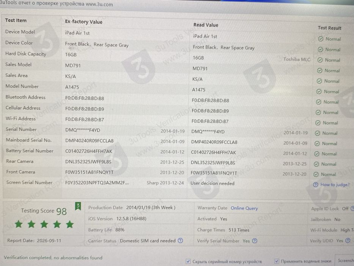The image size is (354, 266).
Task: Select ex-factory cellular address F0:DB:F8:28:BD:B9
Action: click(85, 109)
